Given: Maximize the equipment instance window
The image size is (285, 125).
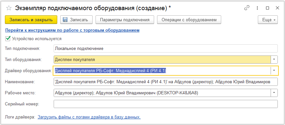Looking at the screenshot, I should coord(267,8).
